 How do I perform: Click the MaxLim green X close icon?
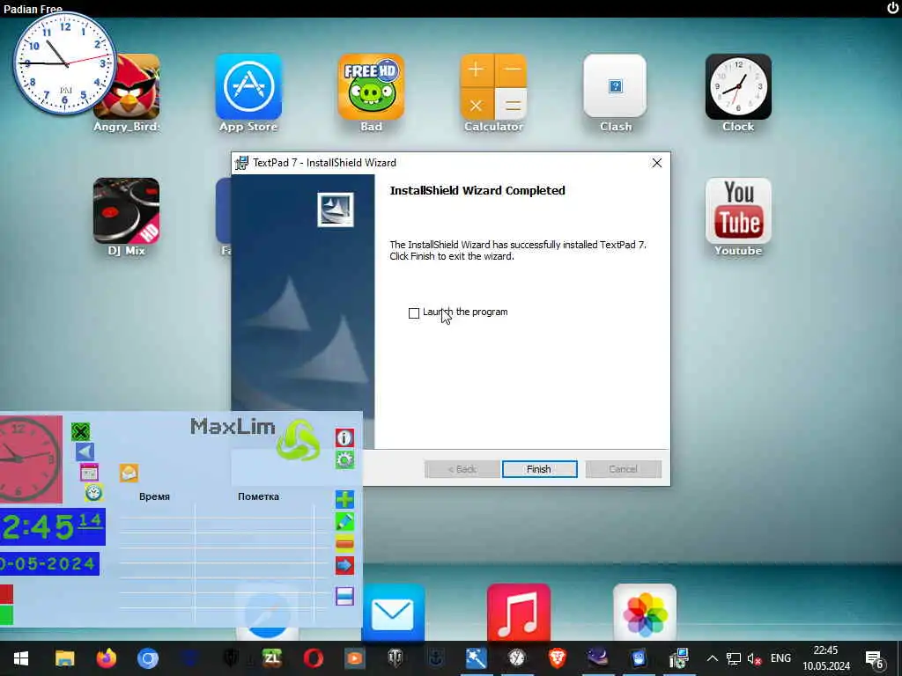tap(80, 431)
